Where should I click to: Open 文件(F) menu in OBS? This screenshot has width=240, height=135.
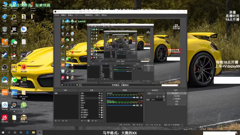click(57, 15)
